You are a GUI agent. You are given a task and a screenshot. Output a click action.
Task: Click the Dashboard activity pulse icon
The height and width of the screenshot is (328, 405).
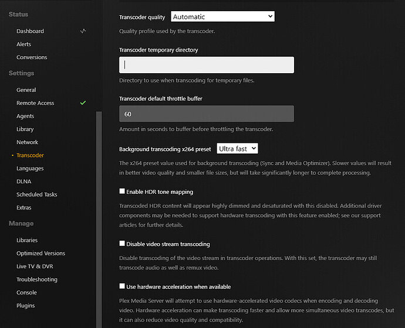pos(83,31)
